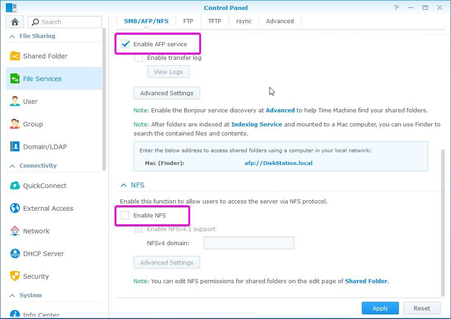The width and height of the screenshot is (451, 319).
Task: Click the Control Panel window title
Action: [226, 8]
